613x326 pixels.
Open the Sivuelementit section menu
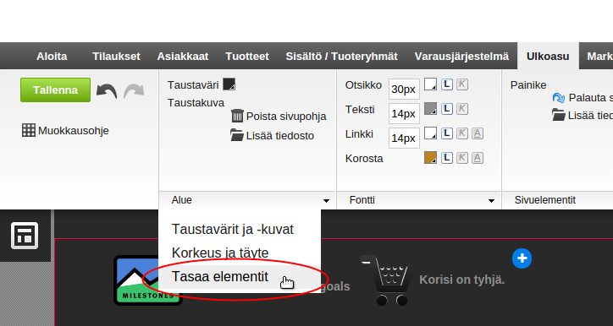(545, 200)
